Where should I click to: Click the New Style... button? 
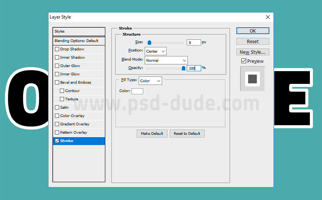tap(253, 52)
